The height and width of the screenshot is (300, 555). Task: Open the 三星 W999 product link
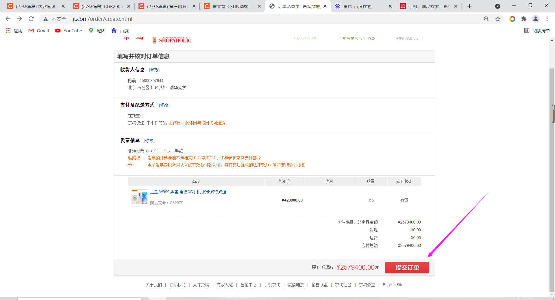coord(188,192)
